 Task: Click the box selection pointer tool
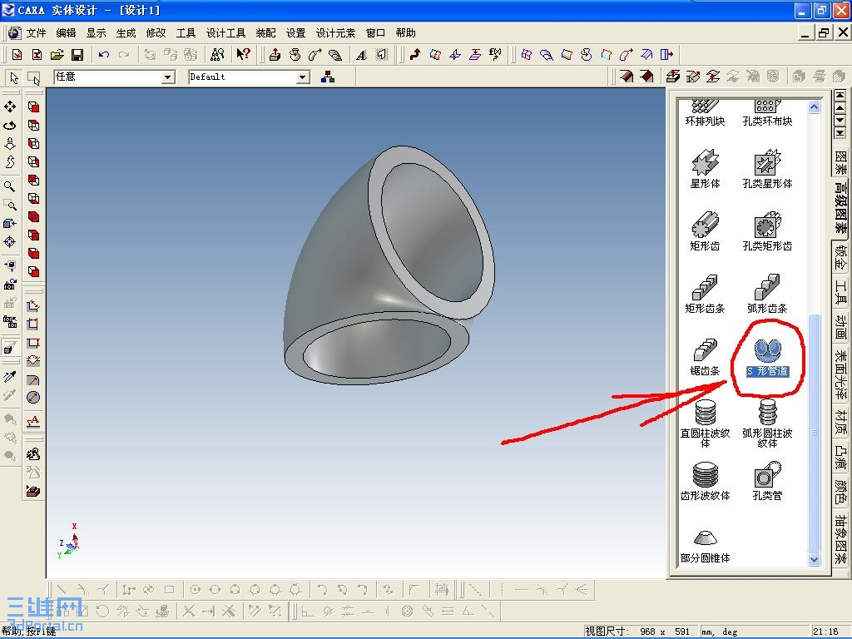33,78
